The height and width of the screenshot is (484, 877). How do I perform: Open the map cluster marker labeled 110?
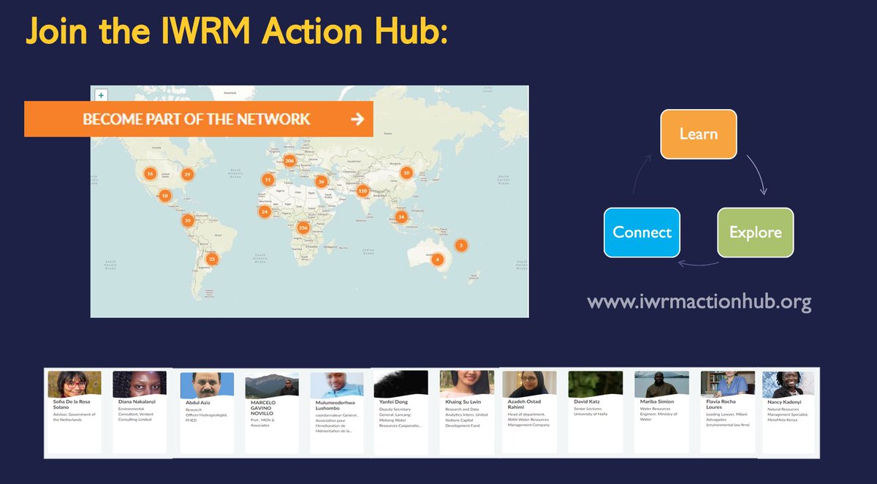(362, 191)
